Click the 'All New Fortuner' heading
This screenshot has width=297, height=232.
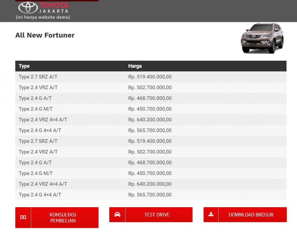tap(45, 35)
